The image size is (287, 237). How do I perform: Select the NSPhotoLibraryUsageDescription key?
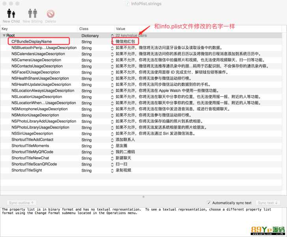(x=40, y=127)
